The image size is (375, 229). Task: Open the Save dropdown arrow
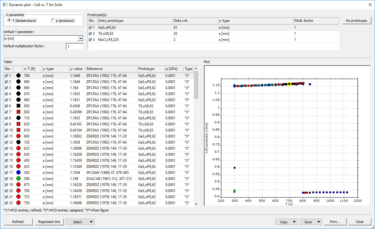[x=319, y=222]
